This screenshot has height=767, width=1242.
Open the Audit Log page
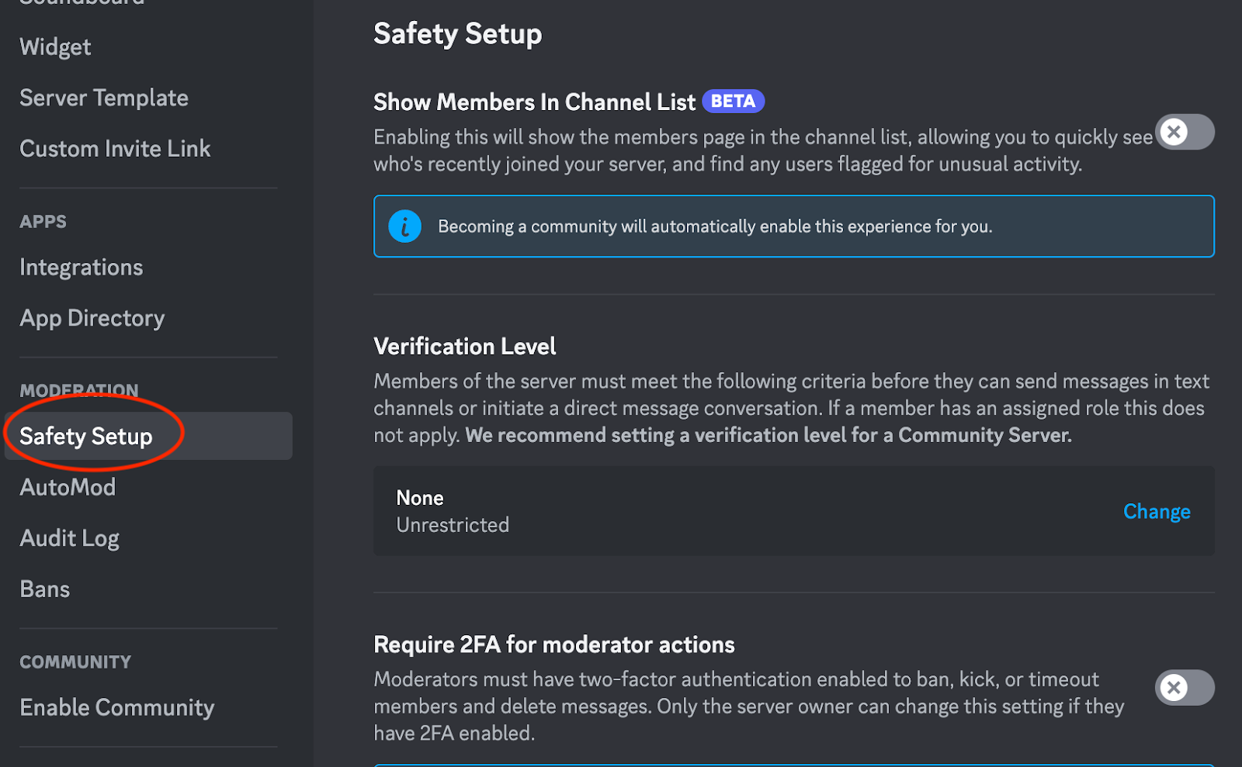69,537
